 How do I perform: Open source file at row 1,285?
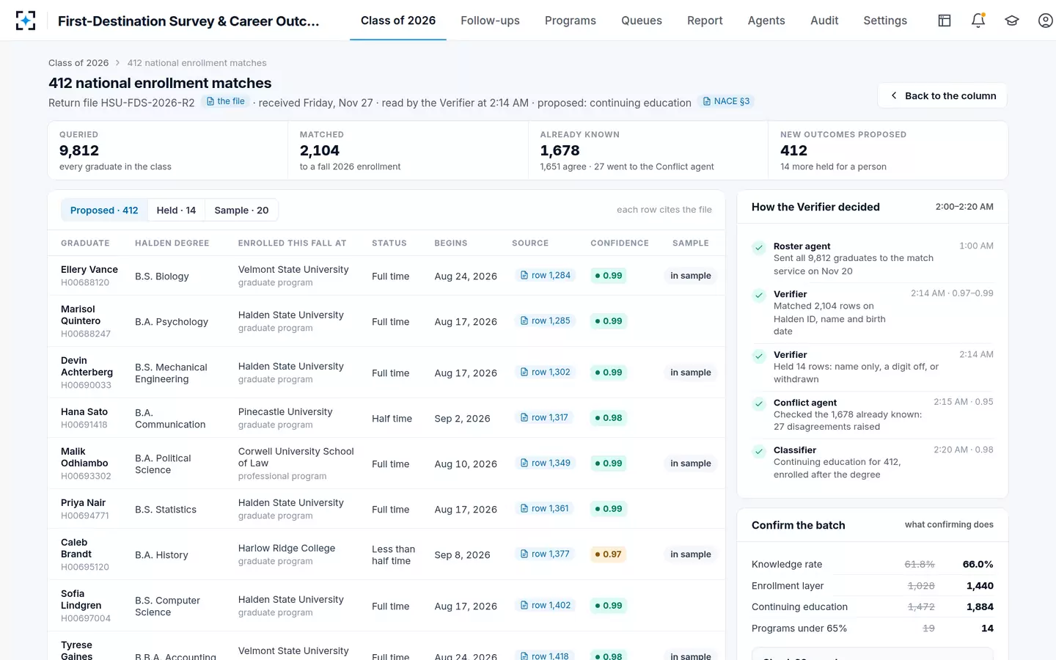(x=546, y=321)
